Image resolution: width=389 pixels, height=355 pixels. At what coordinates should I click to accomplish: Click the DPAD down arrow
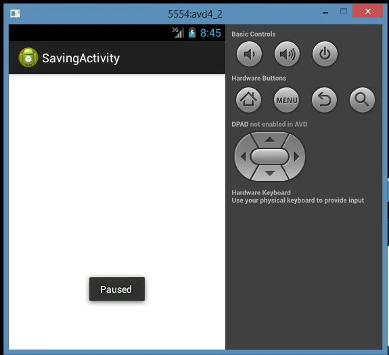click(270, 173)
